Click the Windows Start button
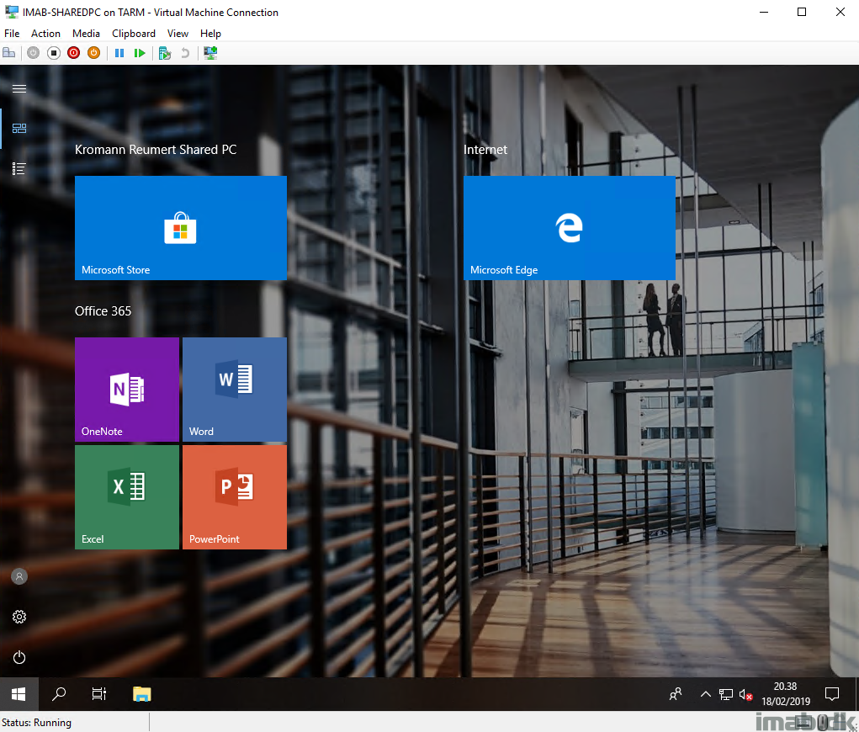 (x=19, y=695)
